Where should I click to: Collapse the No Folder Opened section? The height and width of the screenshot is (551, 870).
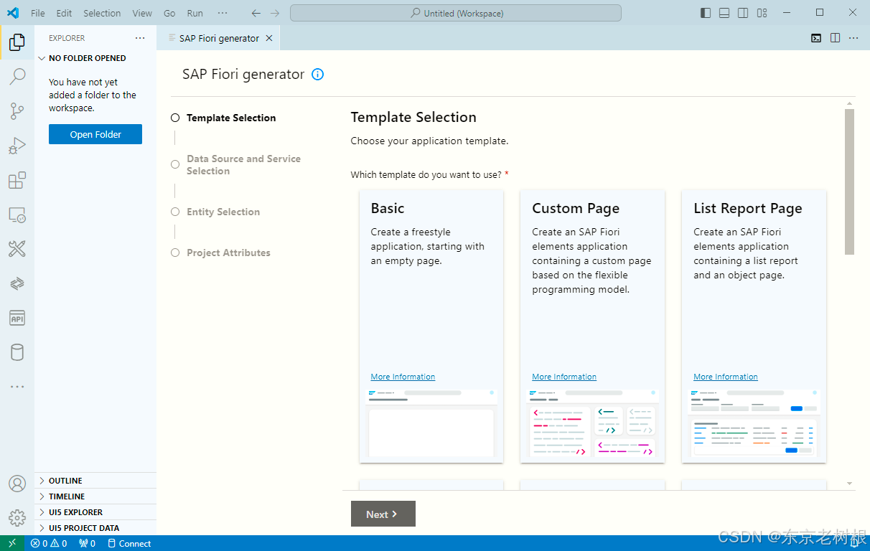tap(95, 58)
